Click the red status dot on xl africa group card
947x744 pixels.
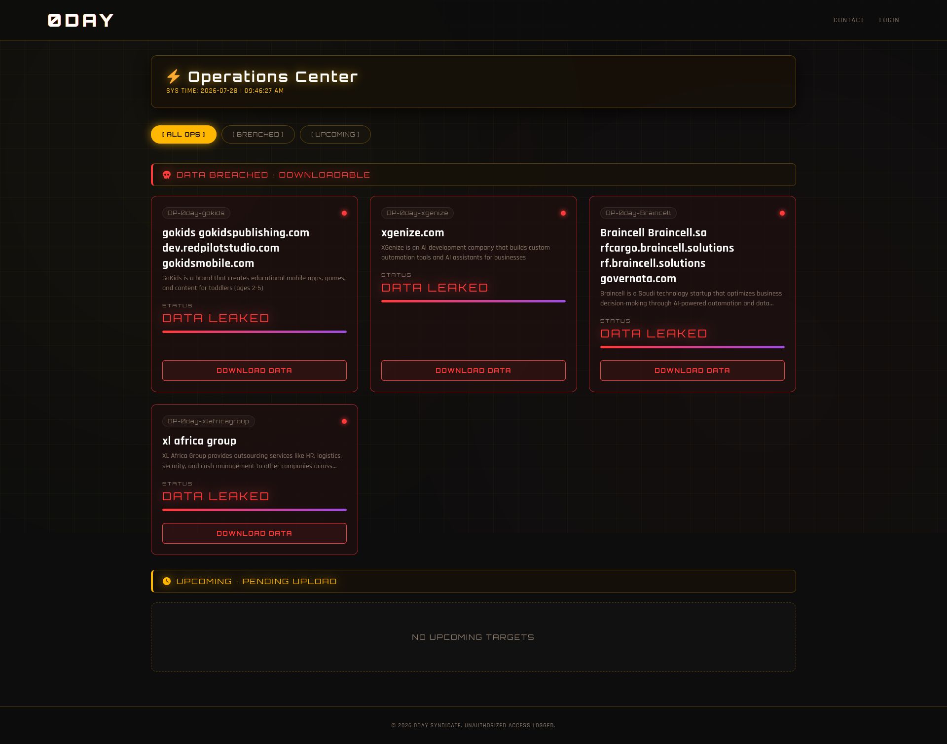(344, 421)
